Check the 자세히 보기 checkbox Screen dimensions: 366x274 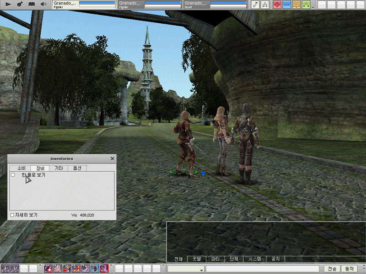[x=12, y=215]
